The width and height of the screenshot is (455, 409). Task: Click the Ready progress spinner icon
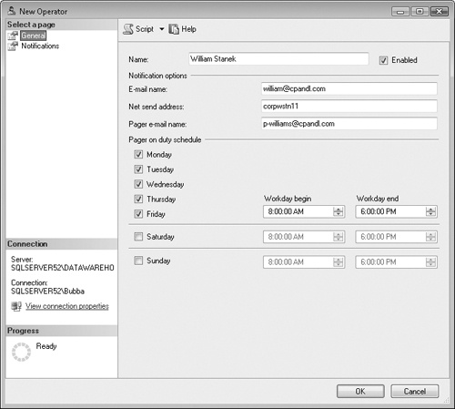point(21,352)
